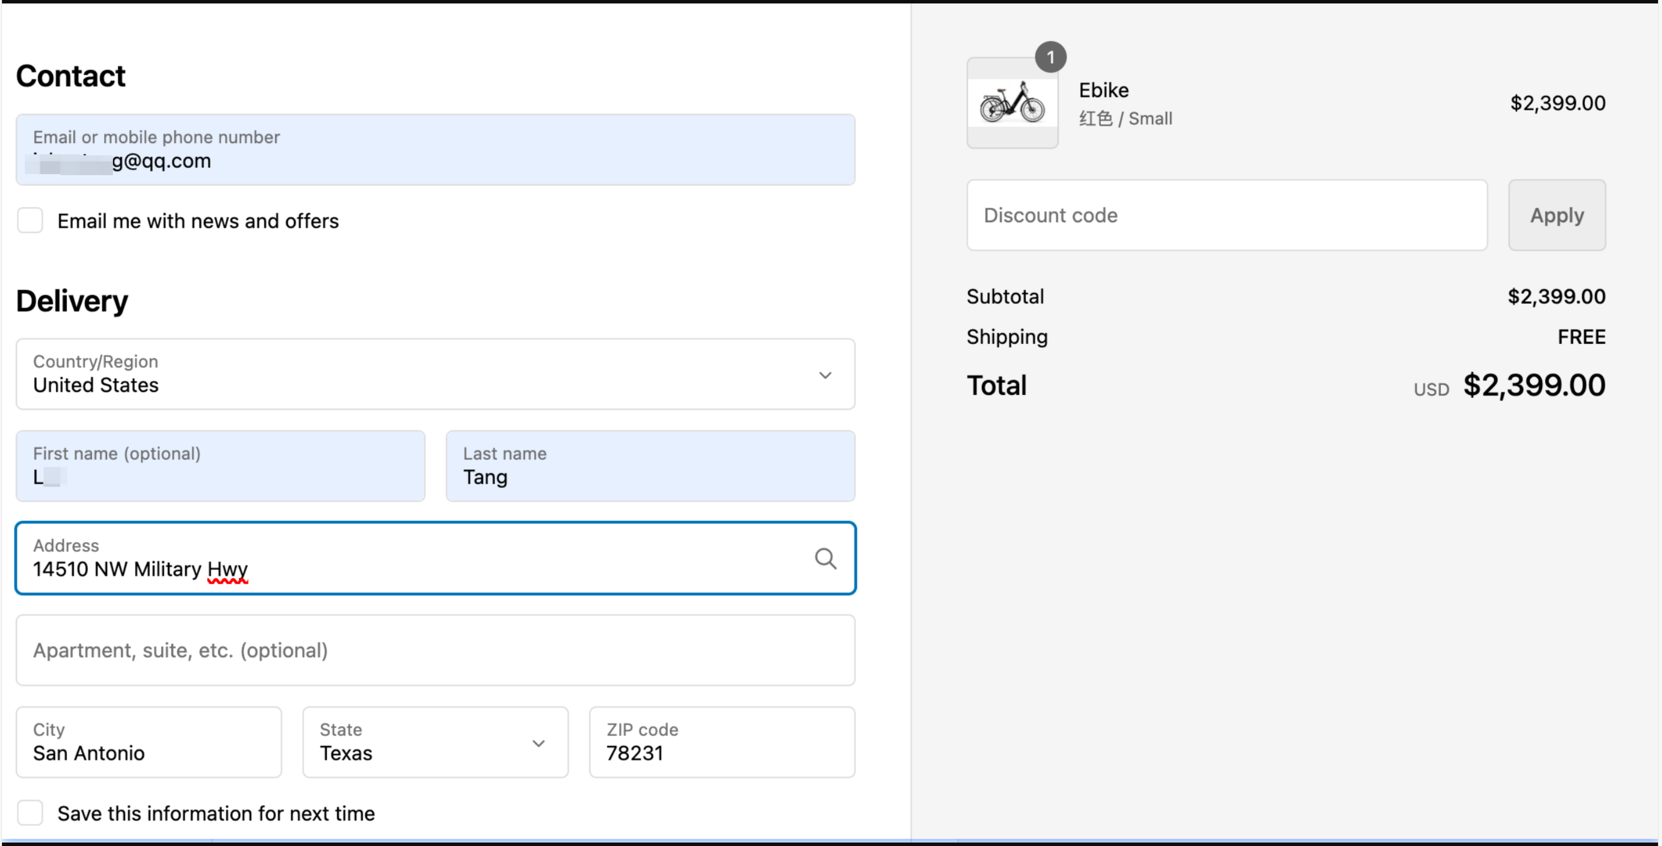The height and width of the screenshot is (846, 1662).
Task: Click into the Last name field with Tang
Action: (x=650, y=467)
